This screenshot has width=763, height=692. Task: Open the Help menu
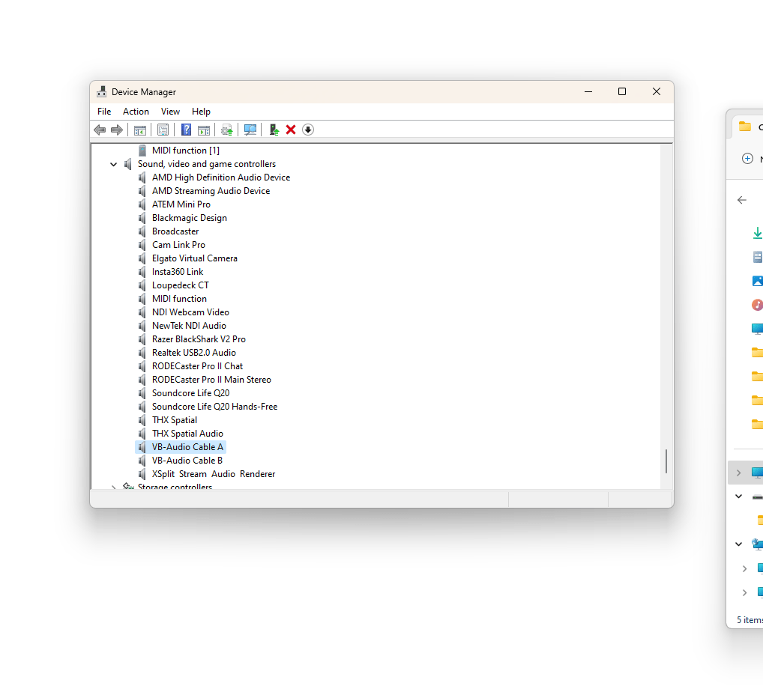[x=201, y=112]
